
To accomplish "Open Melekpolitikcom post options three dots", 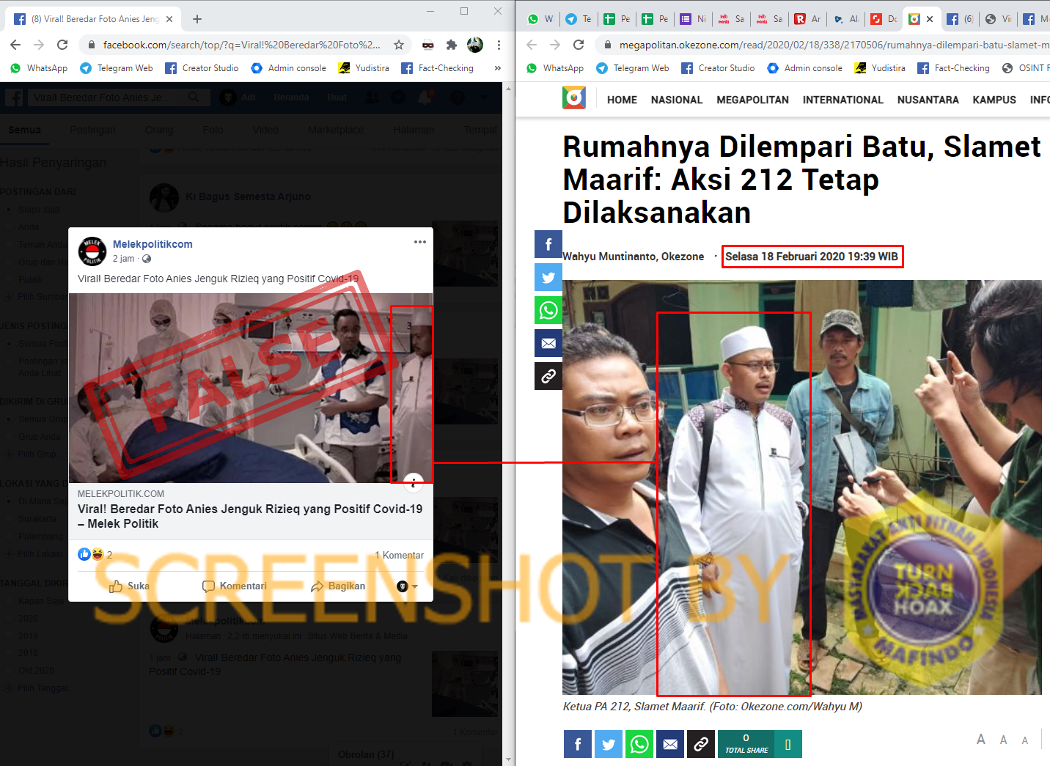I will pos(420,242).
